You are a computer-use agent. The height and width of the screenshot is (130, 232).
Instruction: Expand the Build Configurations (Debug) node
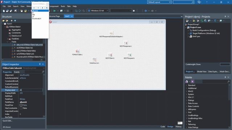coord(188,30)
